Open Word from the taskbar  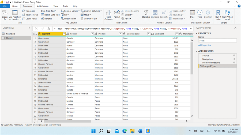140,131
